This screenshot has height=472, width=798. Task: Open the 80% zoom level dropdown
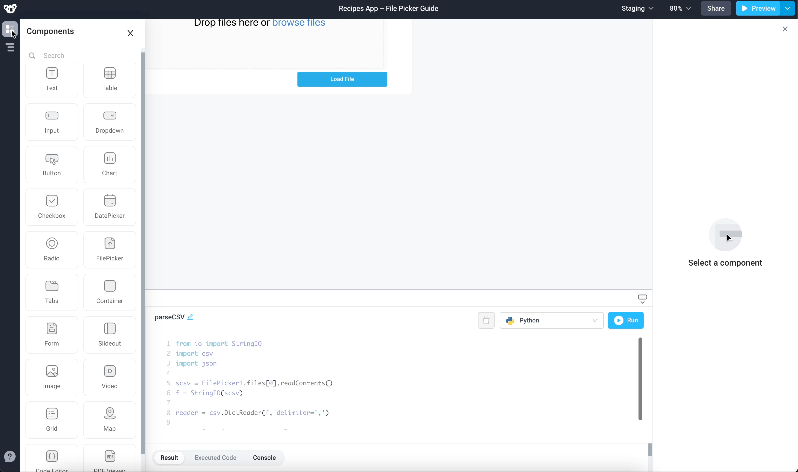(x=680, y=9)
